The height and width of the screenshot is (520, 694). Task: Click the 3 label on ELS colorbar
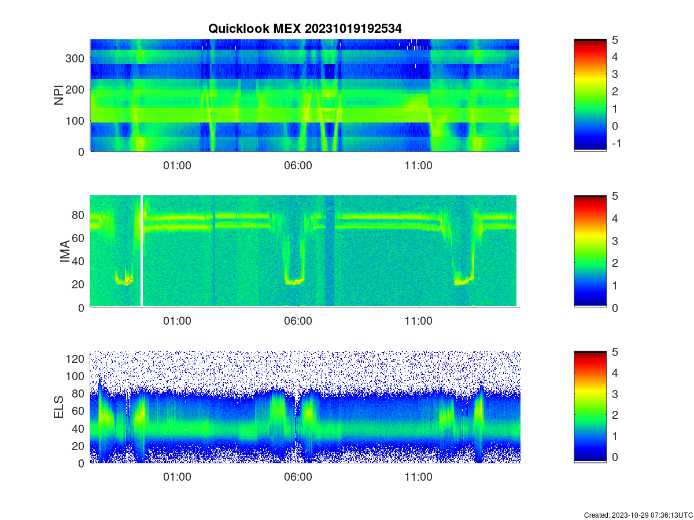pos(615,393)
